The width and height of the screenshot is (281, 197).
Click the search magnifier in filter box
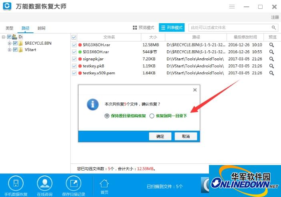click(x=273, y=28)
